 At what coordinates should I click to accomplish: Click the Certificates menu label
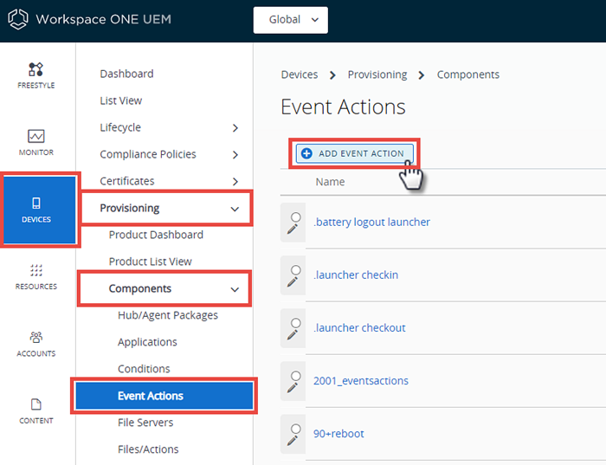click(x=126, y=181)
